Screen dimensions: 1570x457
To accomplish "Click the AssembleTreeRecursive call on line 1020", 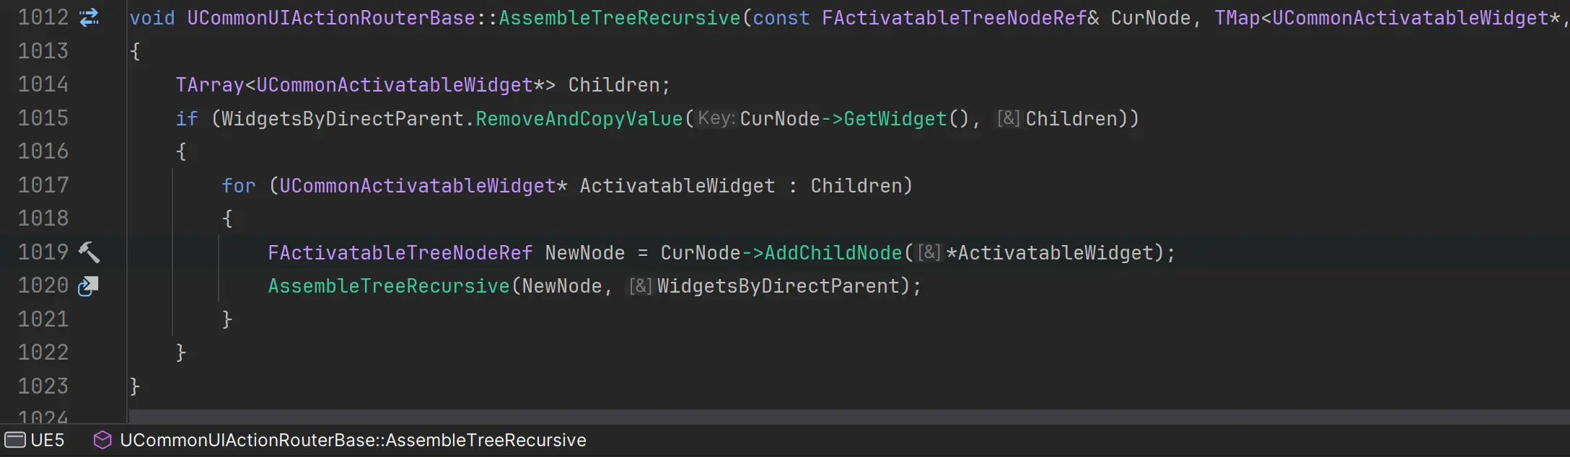I will coord(389,286).
